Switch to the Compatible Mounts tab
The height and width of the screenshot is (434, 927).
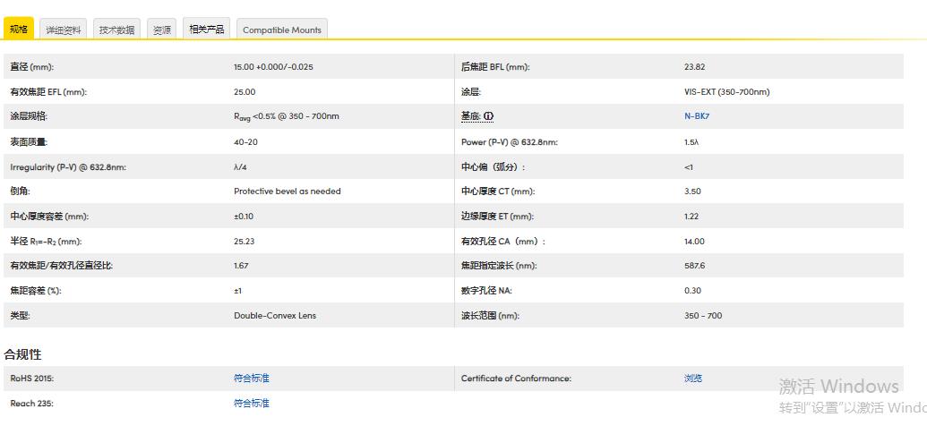(x=281, y=30)
